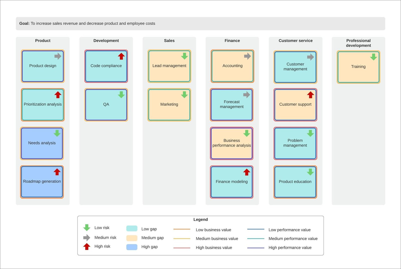Click the Professional development column title
Image resolution: width=401 pixels, height=269 pixels.
(358, 43)
